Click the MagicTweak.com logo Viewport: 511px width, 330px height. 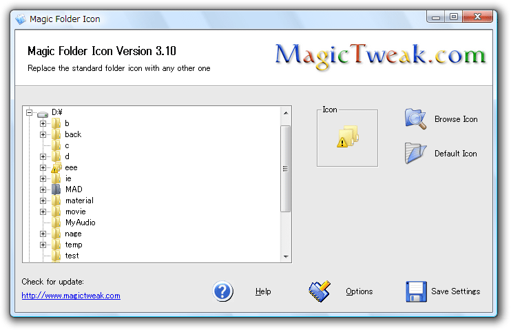click(380, 56)
